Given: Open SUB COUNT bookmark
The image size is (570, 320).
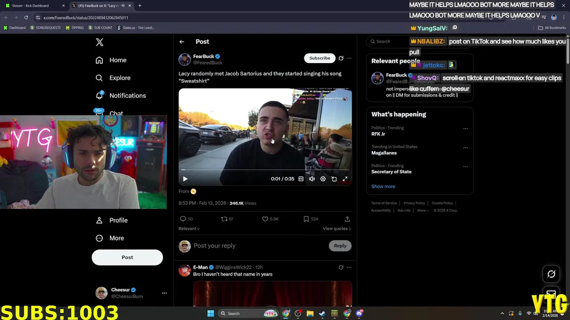Looking at the screenshot, I should click(100, 28).
